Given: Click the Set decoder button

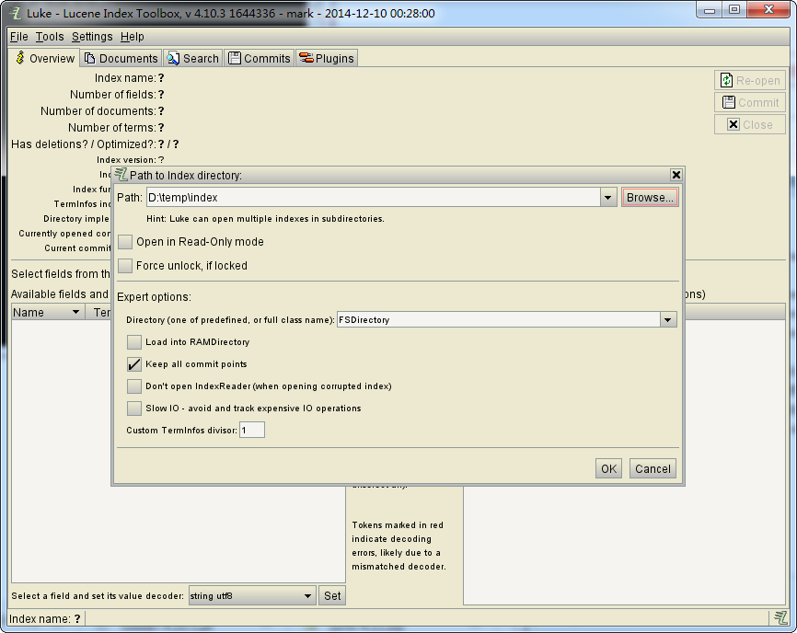Looking at the screenshot, I should click(332, 596).
